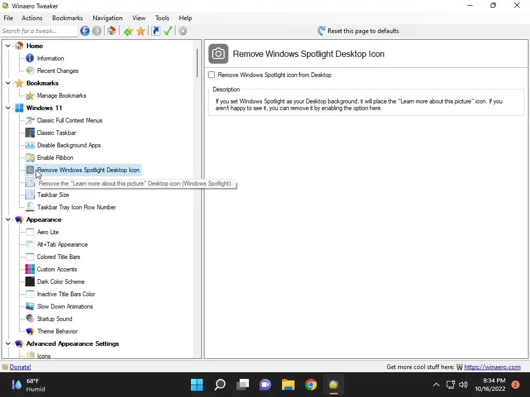Open settings via the toolbar gear icon
This screenshot has width=530, height=397.
183,31
